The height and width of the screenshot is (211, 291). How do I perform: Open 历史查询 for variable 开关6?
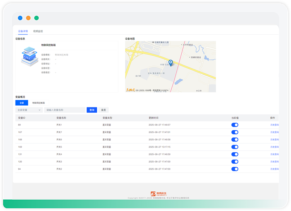(x=274, y=140)
